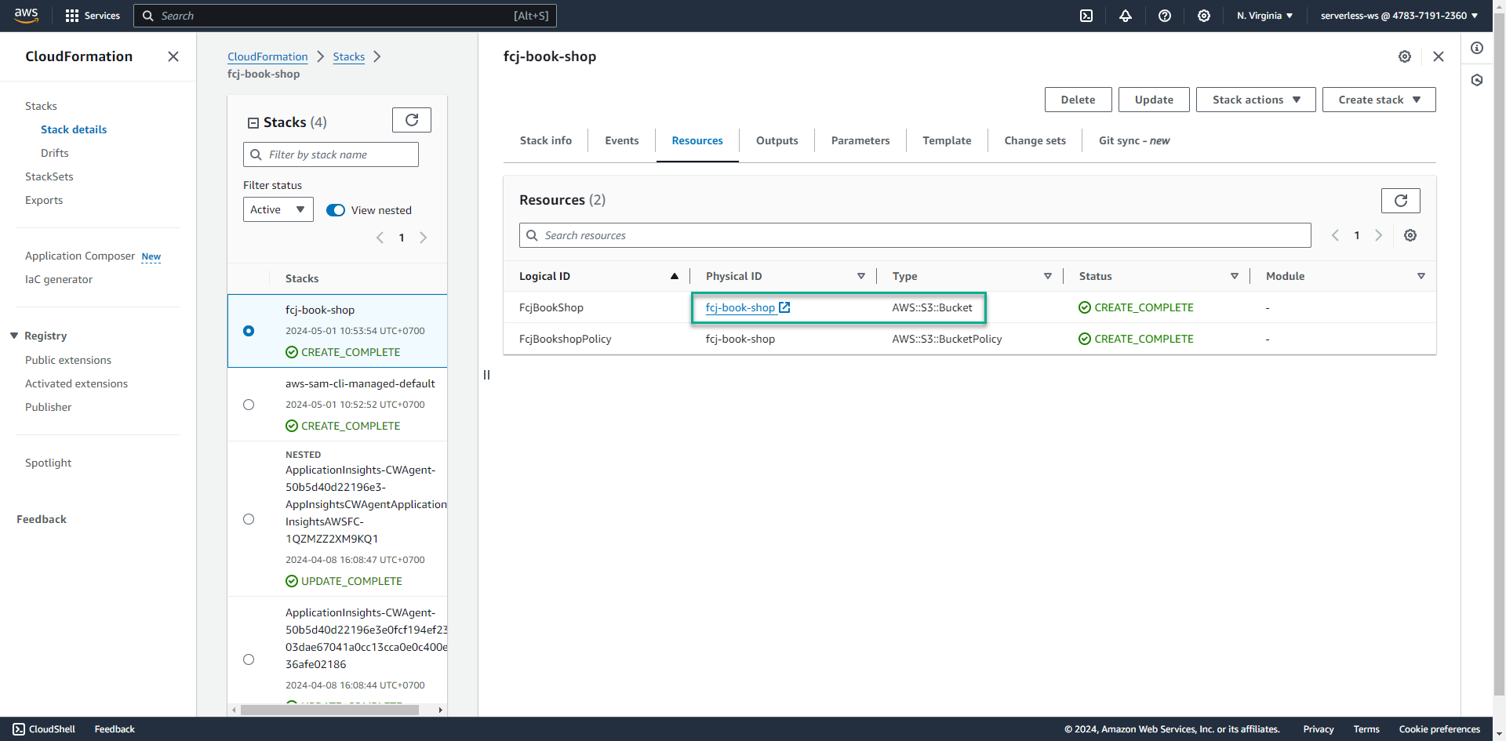Open the info panel icon
1506x741 pixels.
1477,48
